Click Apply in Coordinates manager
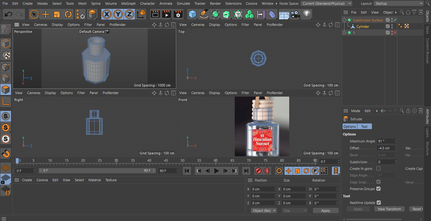Viewport: 431px width, 221px height. (x=326, y=211)
